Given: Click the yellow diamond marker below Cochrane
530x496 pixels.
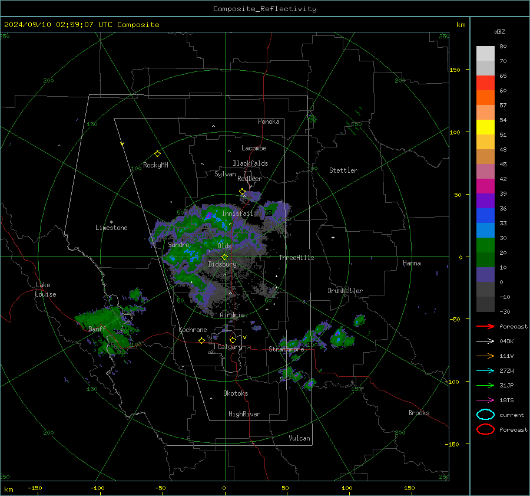Looking at the screenshot, I should pos(202,340).
